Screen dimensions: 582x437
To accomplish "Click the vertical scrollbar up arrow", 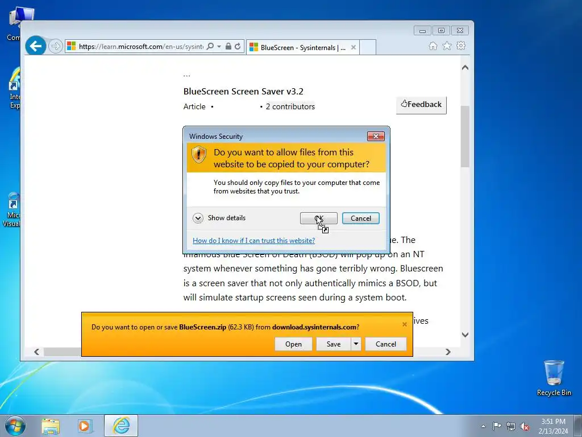I will (x=465, y=68).
